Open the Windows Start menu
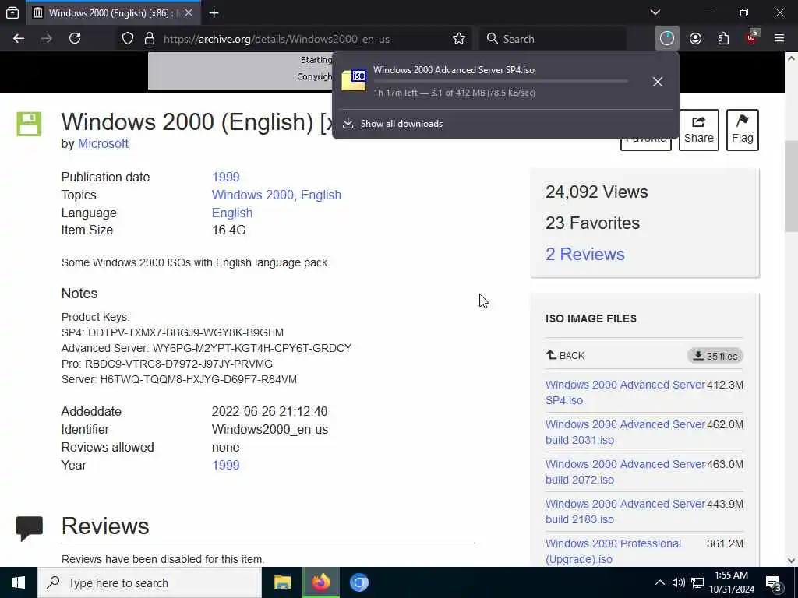The width and height of the screenshot is (798, 598). click(19, 582)
